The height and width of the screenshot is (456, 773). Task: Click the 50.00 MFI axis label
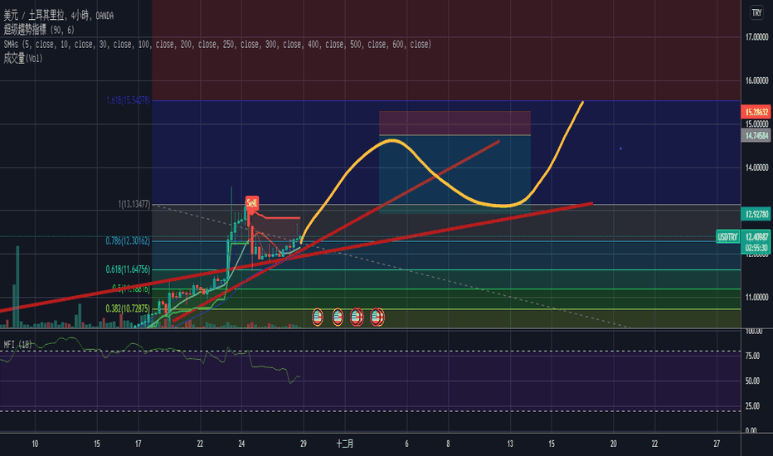[x=752, y=381]
